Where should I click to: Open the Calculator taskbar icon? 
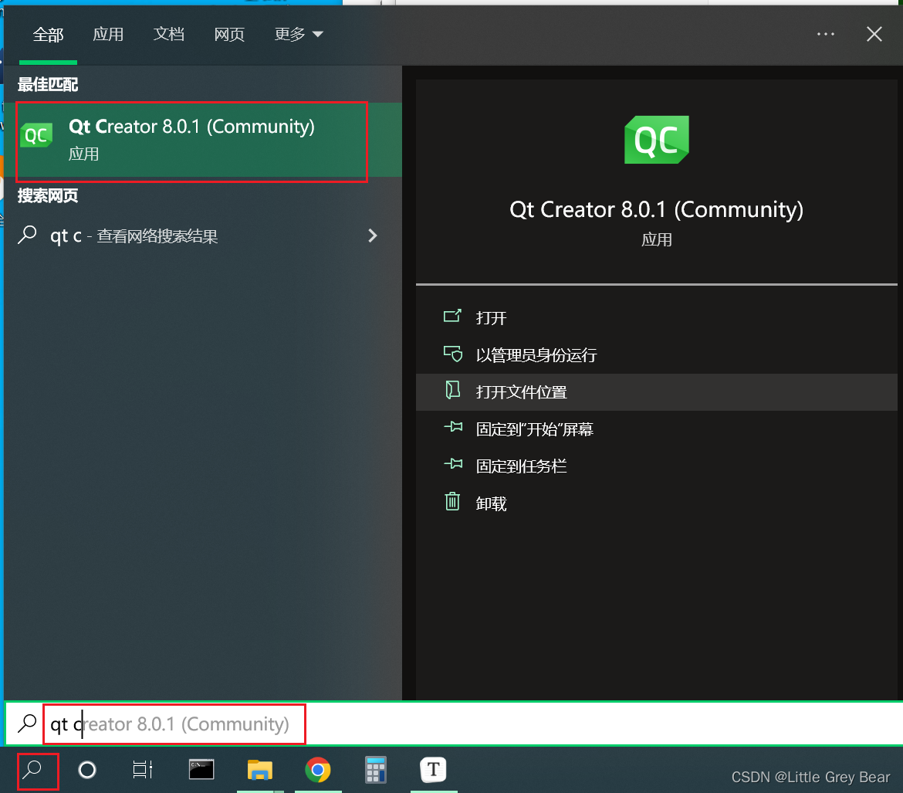pos(376,770)
